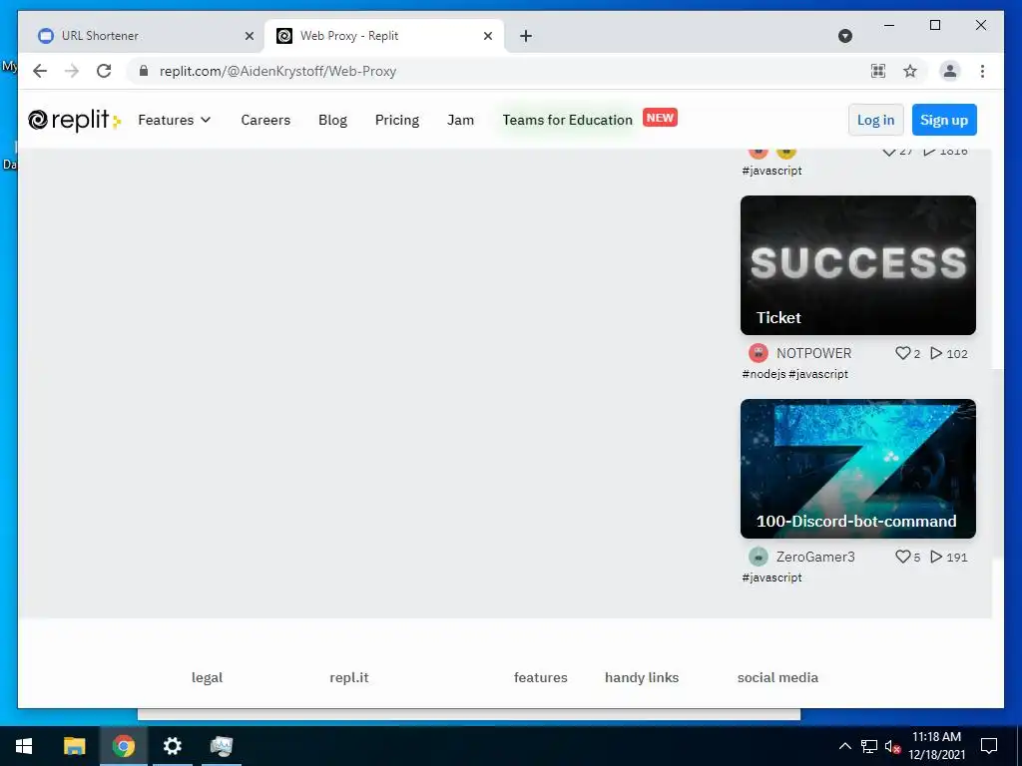Click the repl.it footer heading
Viewport: 1022px width, 766px height.
pos(348,677)
